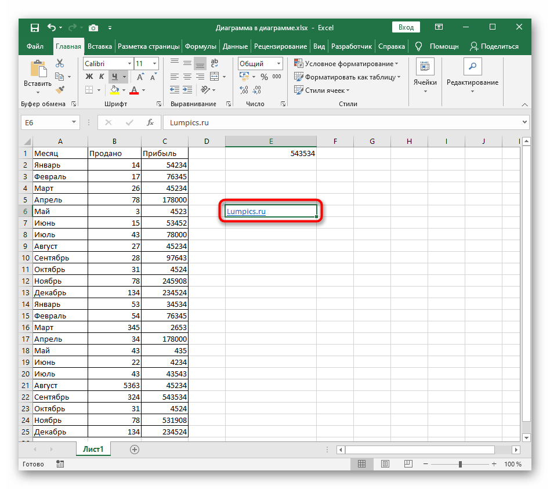
Task: Open font size 11 dropdown
Action: pos(154,63)
